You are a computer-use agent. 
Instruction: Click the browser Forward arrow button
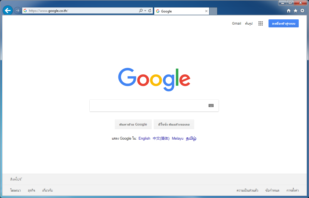(17, 11)
